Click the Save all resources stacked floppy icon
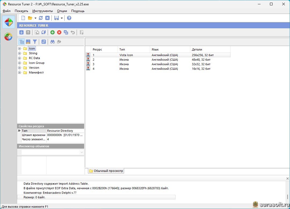The width and height of the screenshot is (290, 209). tap(44, 32)
